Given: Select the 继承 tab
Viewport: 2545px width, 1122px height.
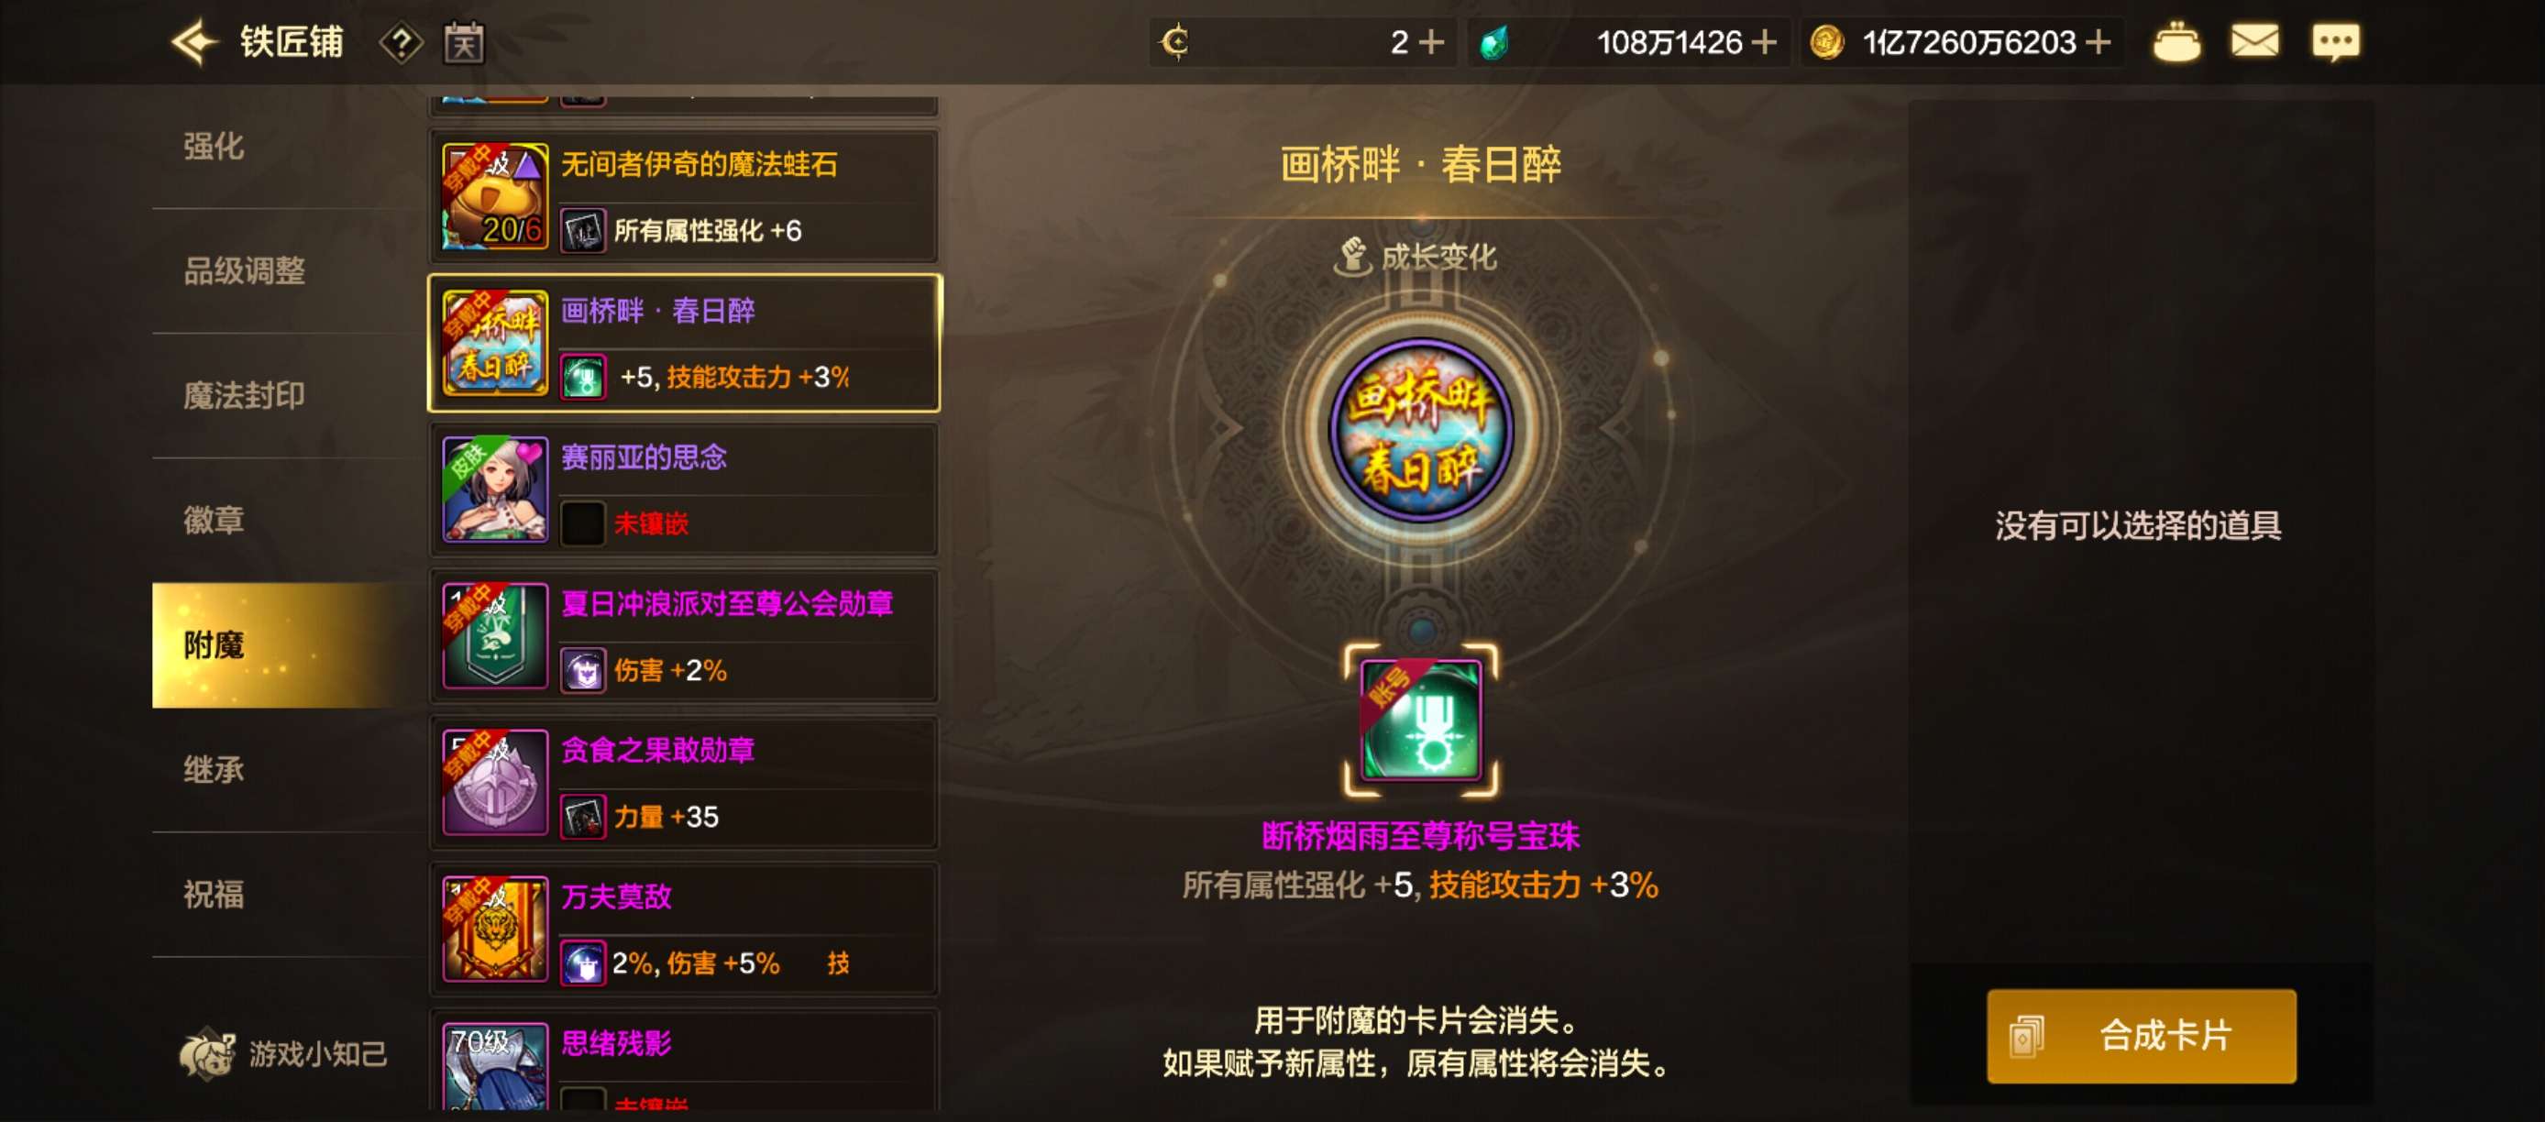Looking at the screenshot, I should 213,769.
